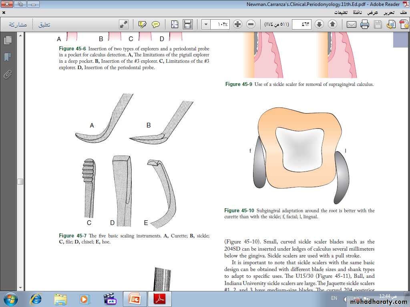
Task: Click the save floppy disk icon
Action: pyautogui.click(x=378, y=24)
